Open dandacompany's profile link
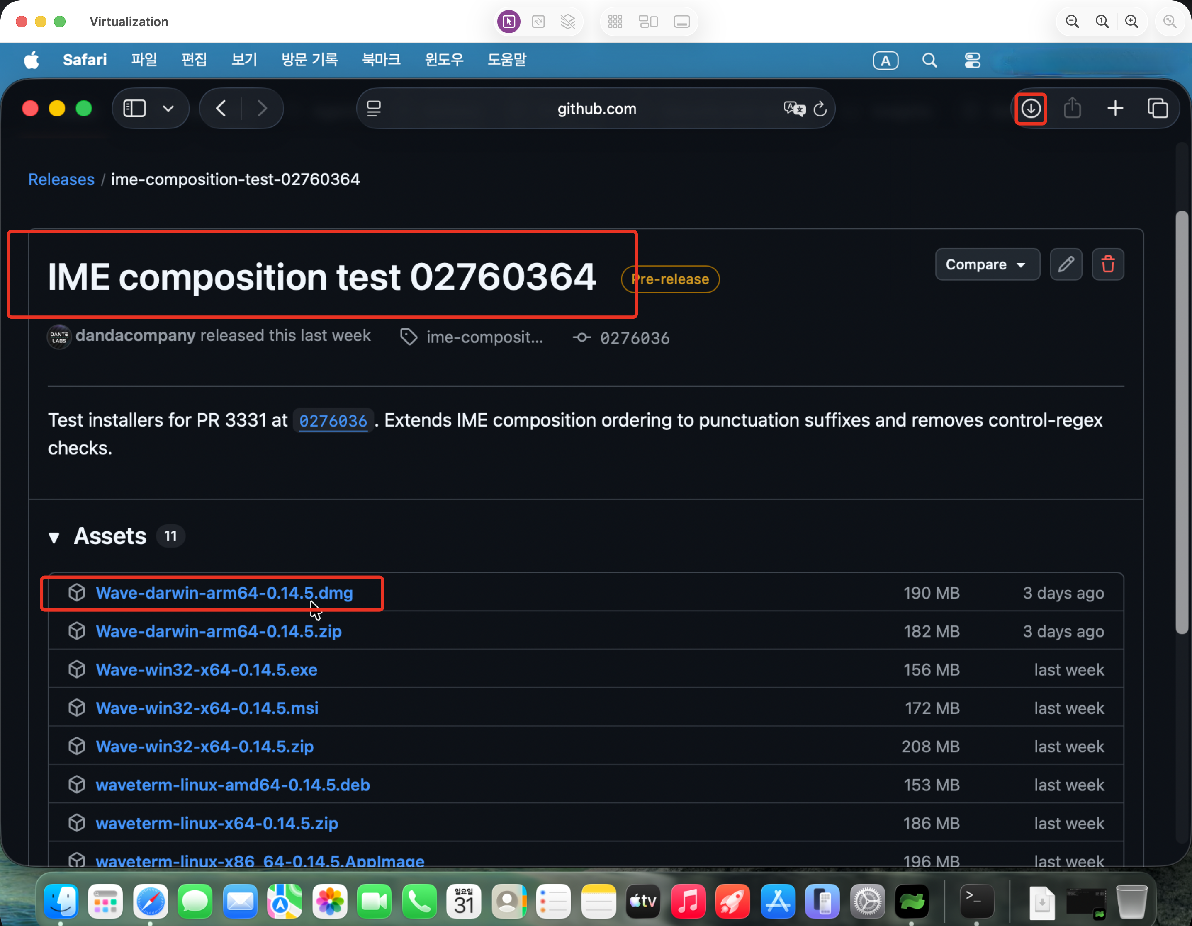This screenshot has height=926, width=1192. pyautogui.click(x=135, y=335)
